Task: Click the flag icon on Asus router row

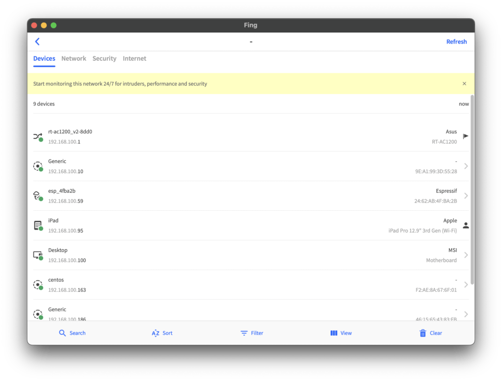Action: (x=466, y=136)
